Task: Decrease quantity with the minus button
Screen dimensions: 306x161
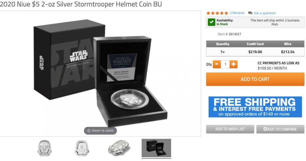Action: (217, 64)
